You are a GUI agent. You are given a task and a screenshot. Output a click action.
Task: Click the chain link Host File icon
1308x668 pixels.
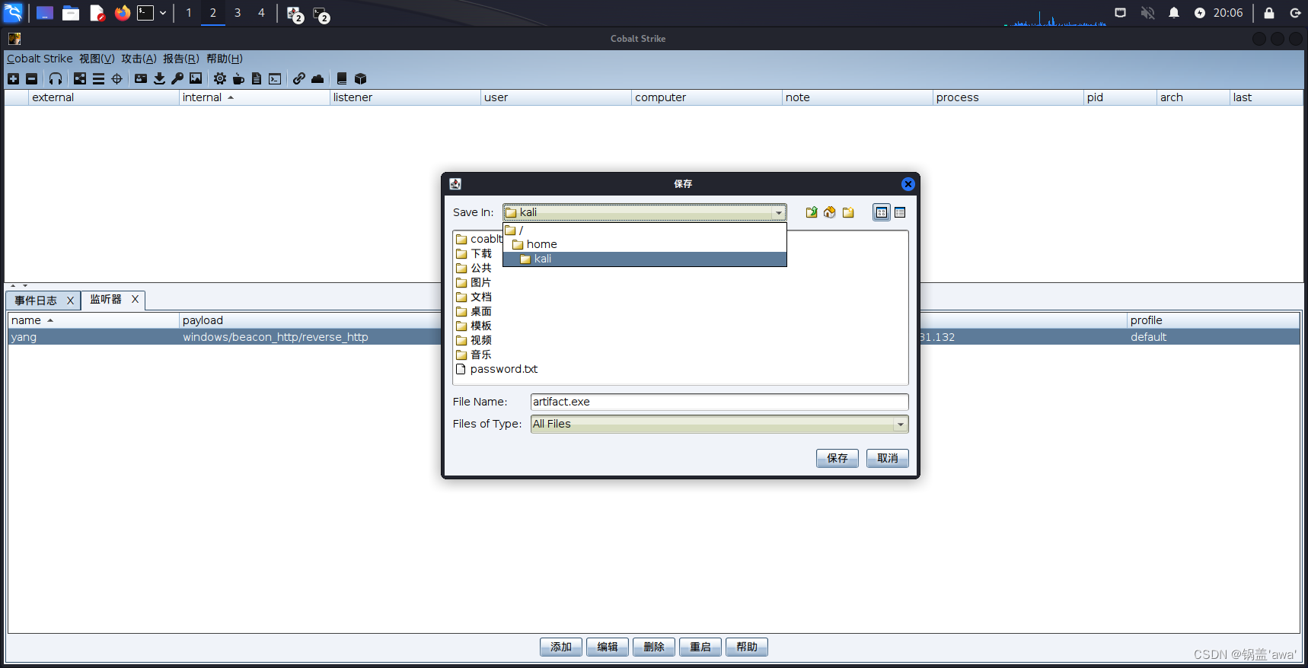click(x=299, y=78)
